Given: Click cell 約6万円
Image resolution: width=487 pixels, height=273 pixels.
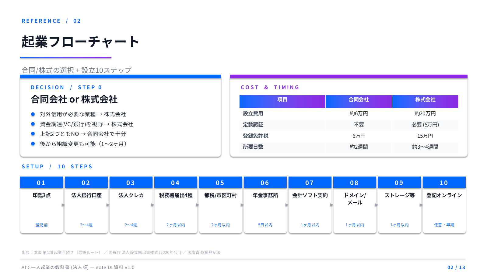Looking at the screenshot, I should tap(359, 113).
